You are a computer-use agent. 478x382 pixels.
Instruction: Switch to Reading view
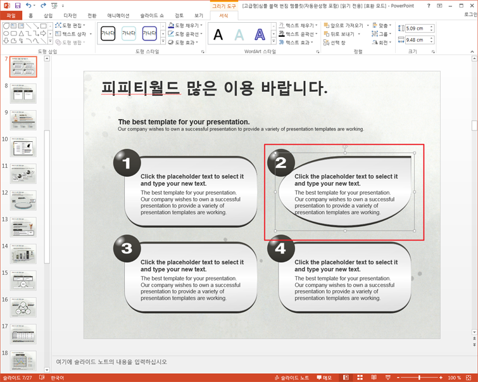[x=374, y=378]
